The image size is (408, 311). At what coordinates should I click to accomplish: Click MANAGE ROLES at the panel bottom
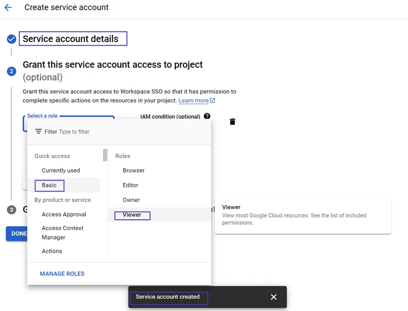point(62,273)
